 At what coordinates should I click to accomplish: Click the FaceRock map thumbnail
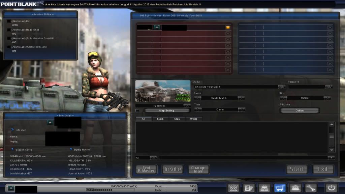pyautogui.click(x=163, y=91)
